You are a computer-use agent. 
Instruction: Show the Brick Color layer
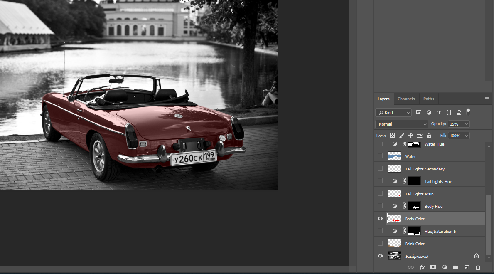(x=380, y=244)
